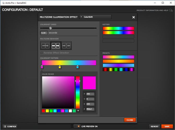This screenshot has width=175, height=130.
Task: Select the dark banded rainbow preset
Action: (x=118, y=69)
